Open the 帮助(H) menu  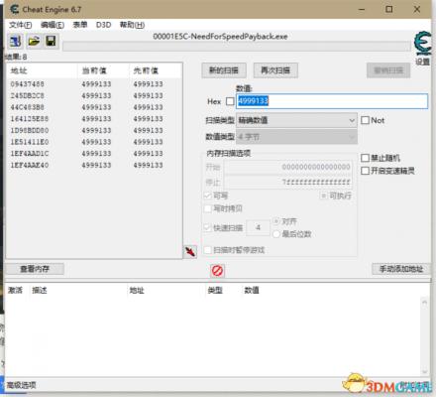pyautogui.click(x=132, y=25)
